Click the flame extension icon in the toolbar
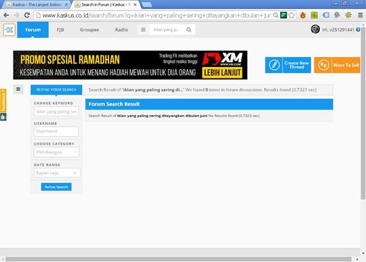Image resolution: width=366 pixels, height=262 pixels. click(x=303, y=16)
